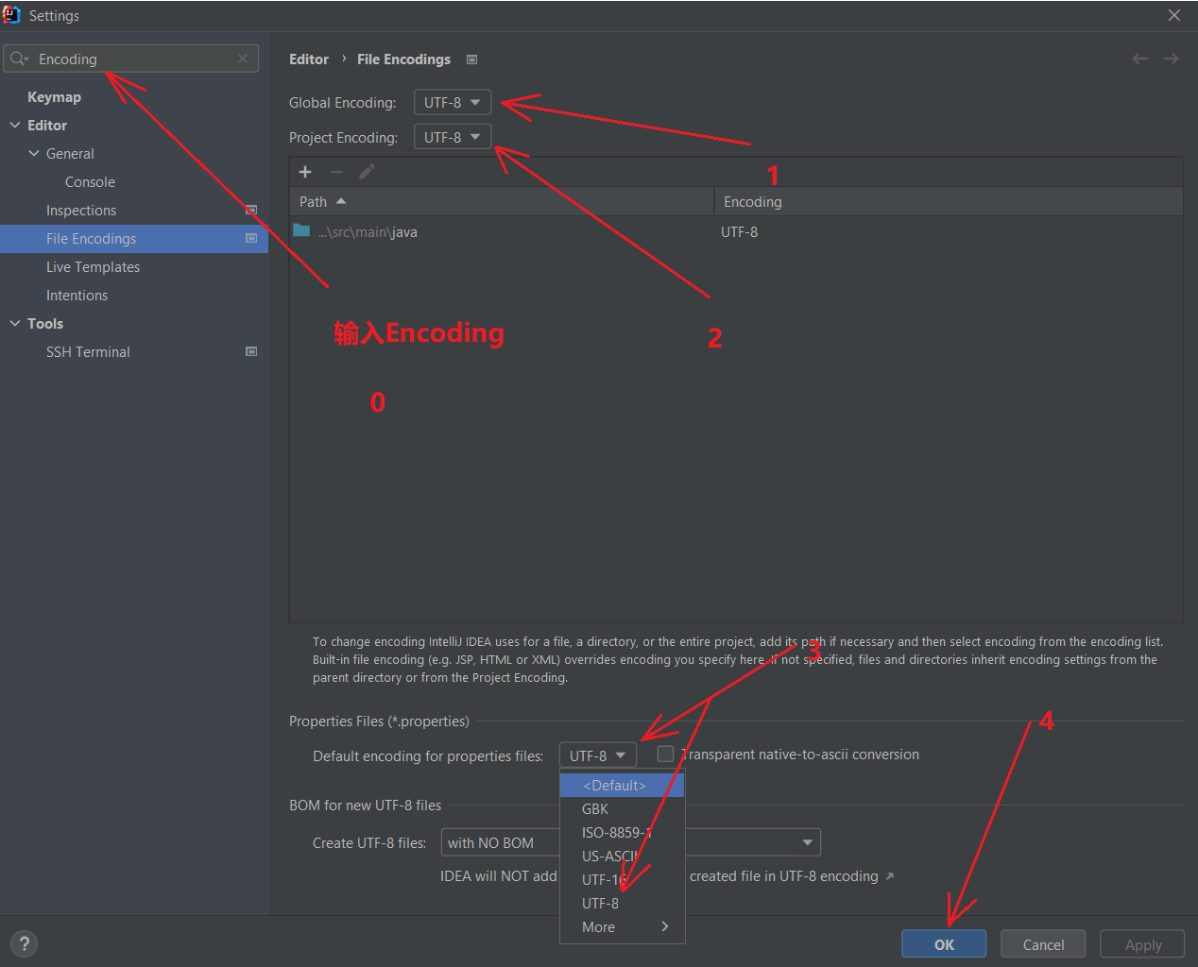
Task: Choose US-ASCII in encoding list
Action: (x=622, y=856)
